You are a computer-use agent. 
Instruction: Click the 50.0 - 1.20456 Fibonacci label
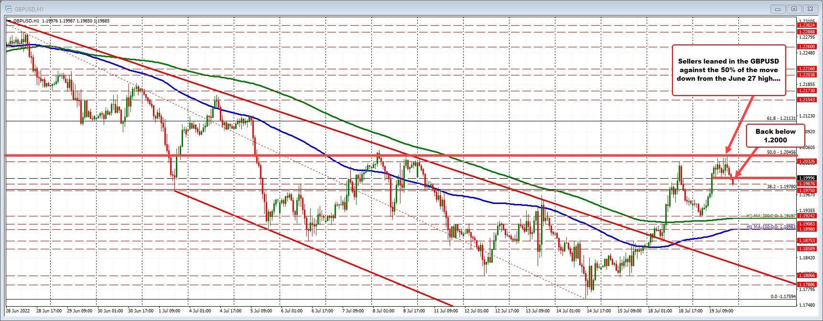point(781,152)
